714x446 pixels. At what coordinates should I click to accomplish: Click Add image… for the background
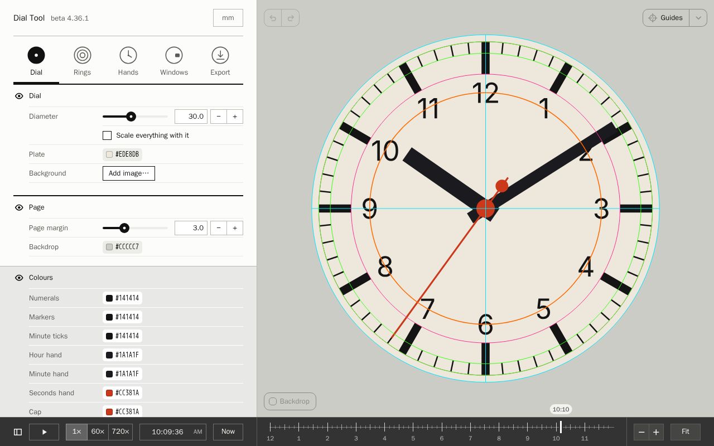pyautogui.click(x=129, y=173)
